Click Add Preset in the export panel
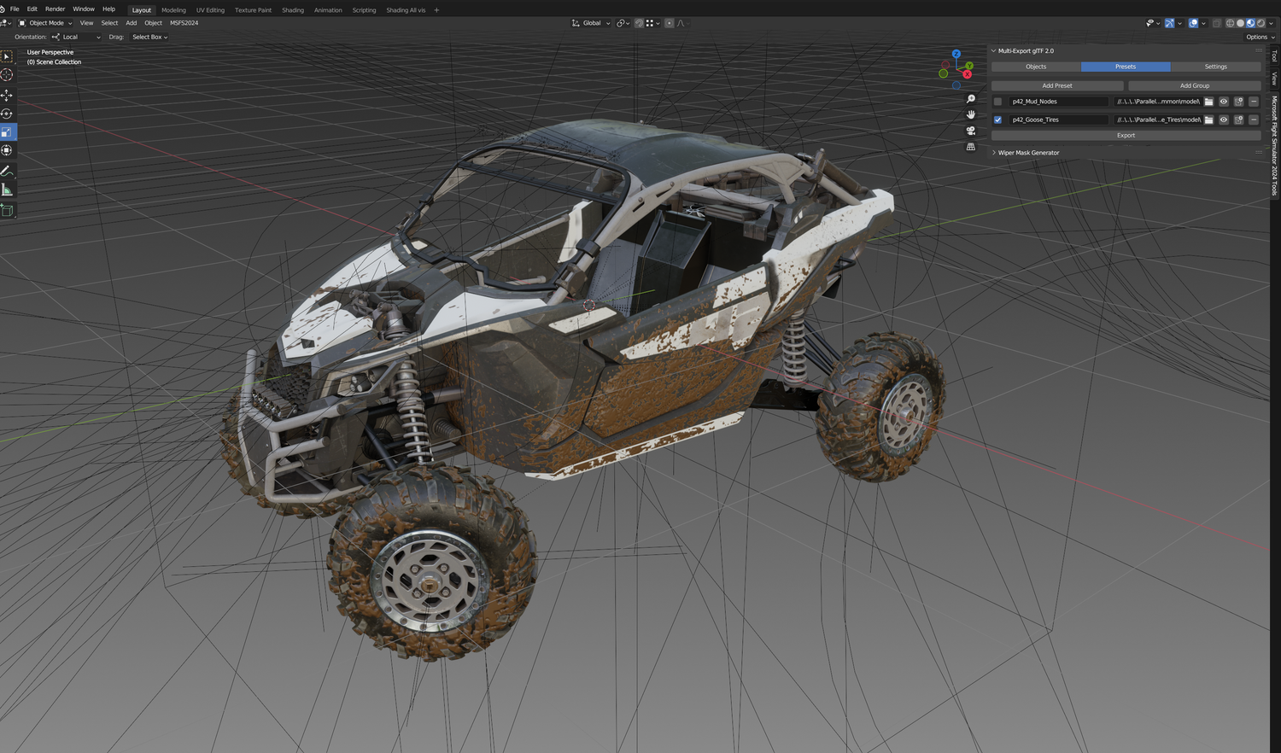 click(x=1056, y=85)
